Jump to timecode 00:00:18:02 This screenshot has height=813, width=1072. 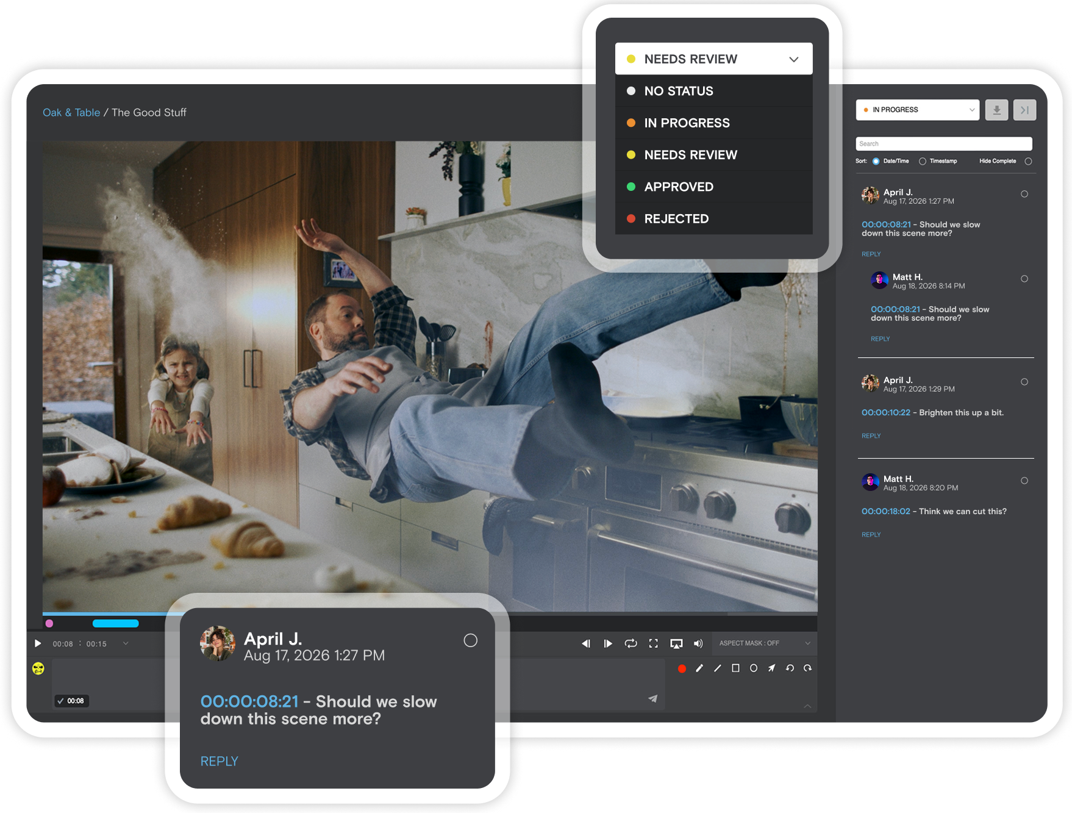click(885, 512)
